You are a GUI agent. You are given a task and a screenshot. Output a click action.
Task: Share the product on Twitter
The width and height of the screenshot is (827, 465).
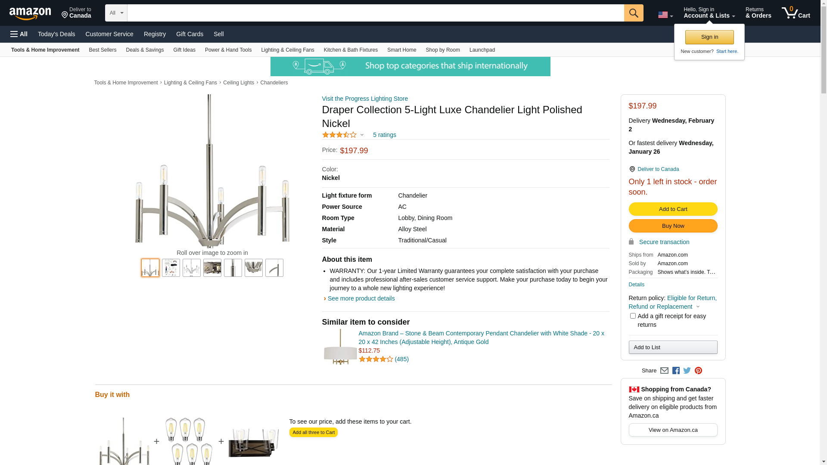687,371
